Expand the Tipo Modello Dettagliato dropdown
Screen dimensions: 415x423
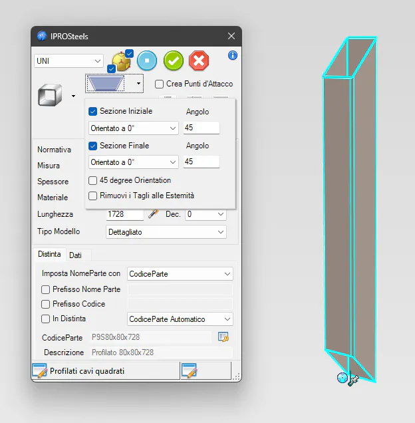166,232
